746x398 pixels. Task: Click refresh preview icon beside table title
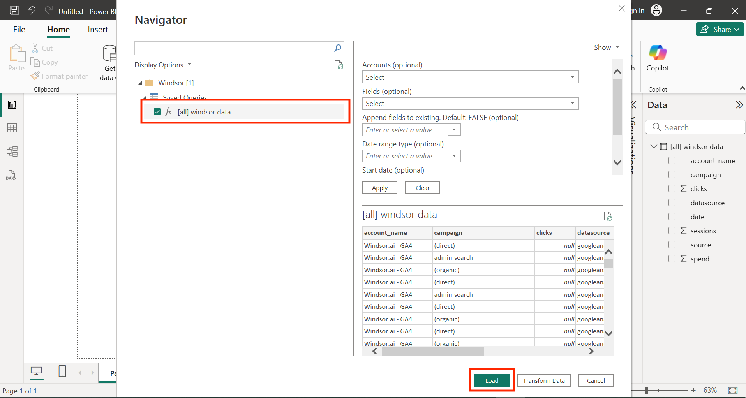[x=608, y=216]
